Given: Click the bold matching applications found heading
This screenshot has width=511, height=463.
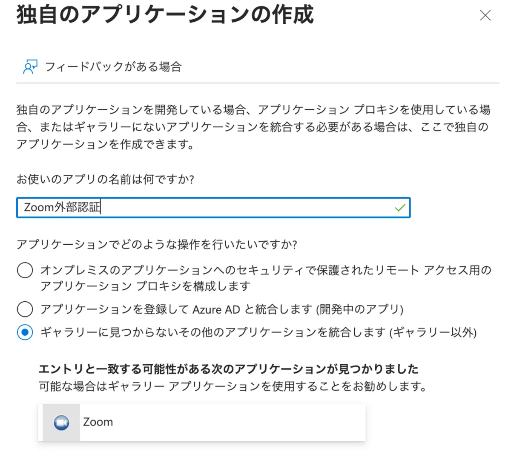Looking at the screenshot, I should click(x=228, y=369).
